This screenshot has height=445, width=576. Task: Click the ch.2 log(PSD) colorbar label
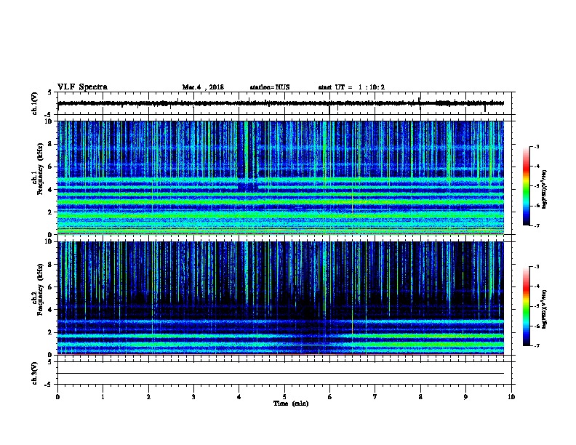545,309
